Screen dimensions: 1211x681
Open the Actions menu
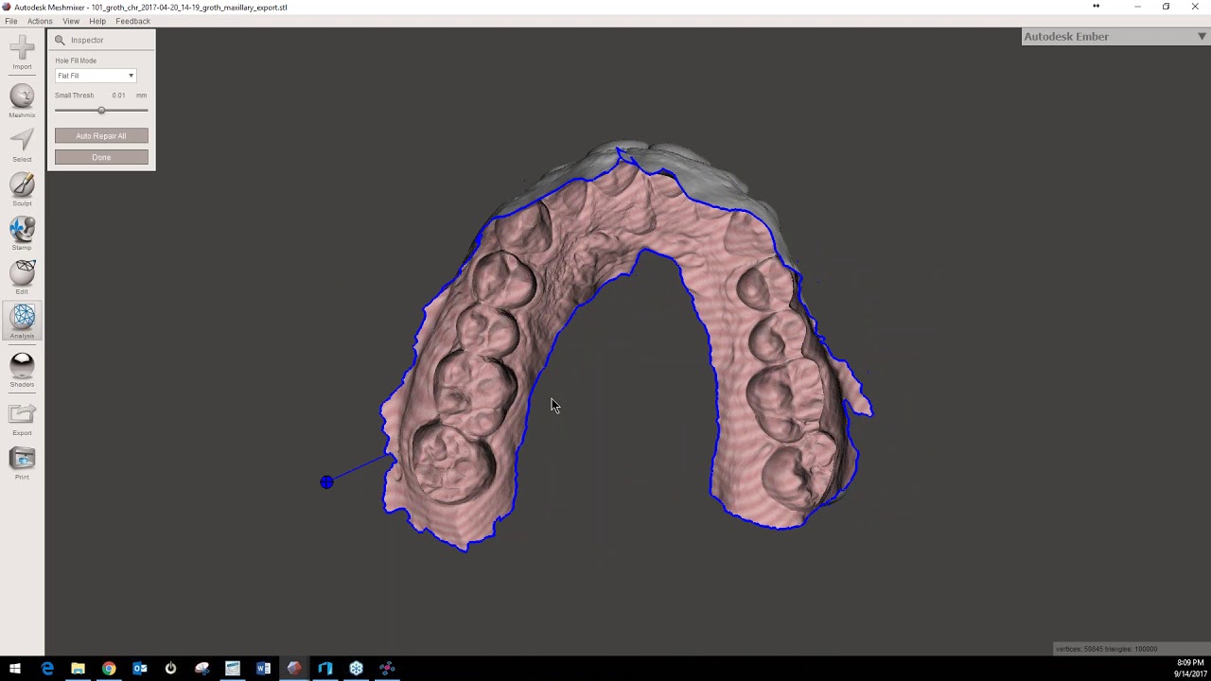(40, 21)
